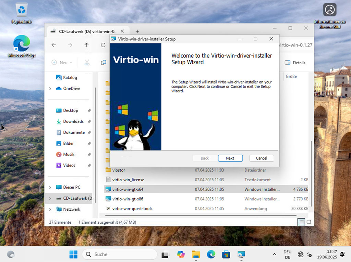Click the disabled Back button in setup wizard
Viewport: 351px width, 262px height.
[x=205, y=158]
